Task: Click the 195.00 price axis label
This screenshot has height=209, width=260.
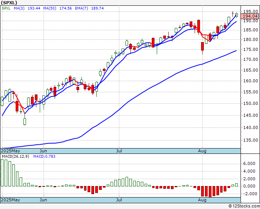Action: [x=250, y=11]
